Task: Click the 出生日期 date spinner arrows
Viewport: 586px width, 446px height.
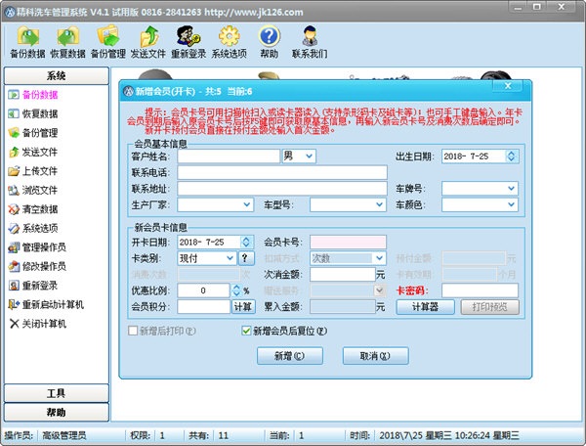Action: point(511,156)
